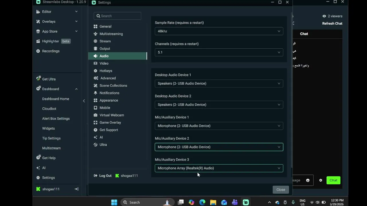
Task: Click the Get Support question icon
Action: tap(95, 130)
